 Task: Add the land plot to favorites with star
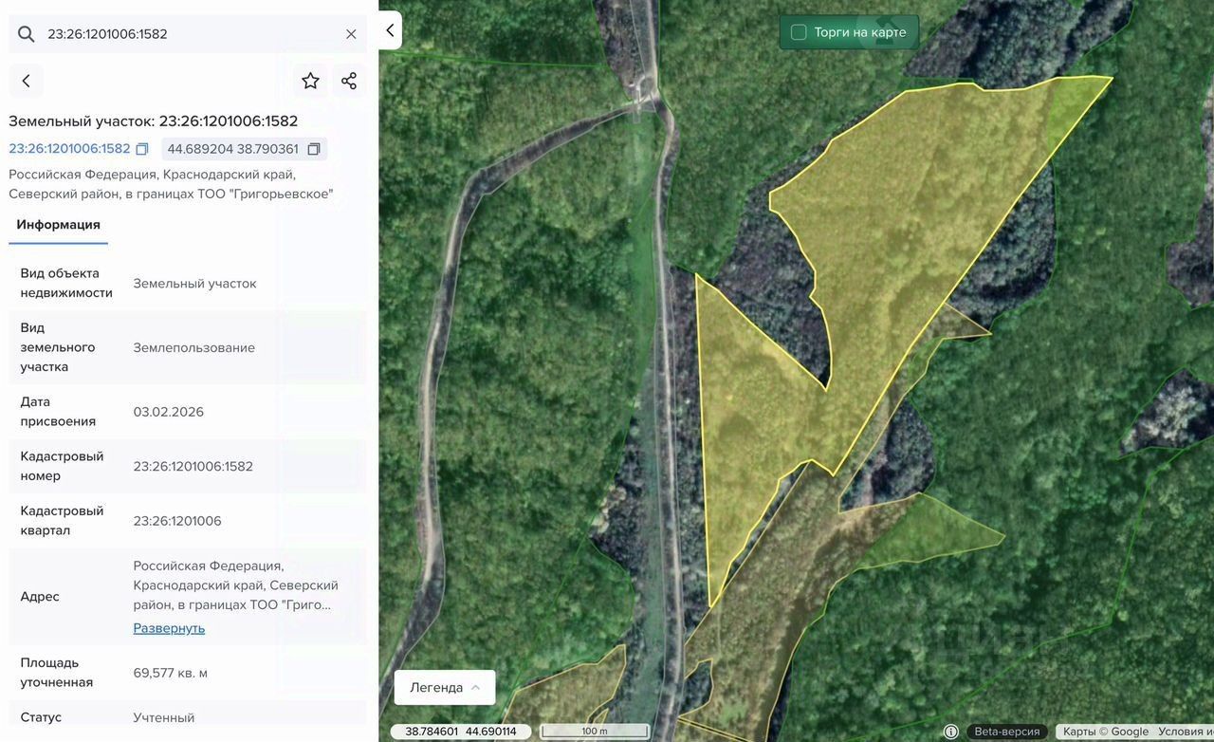coord(310,82)
